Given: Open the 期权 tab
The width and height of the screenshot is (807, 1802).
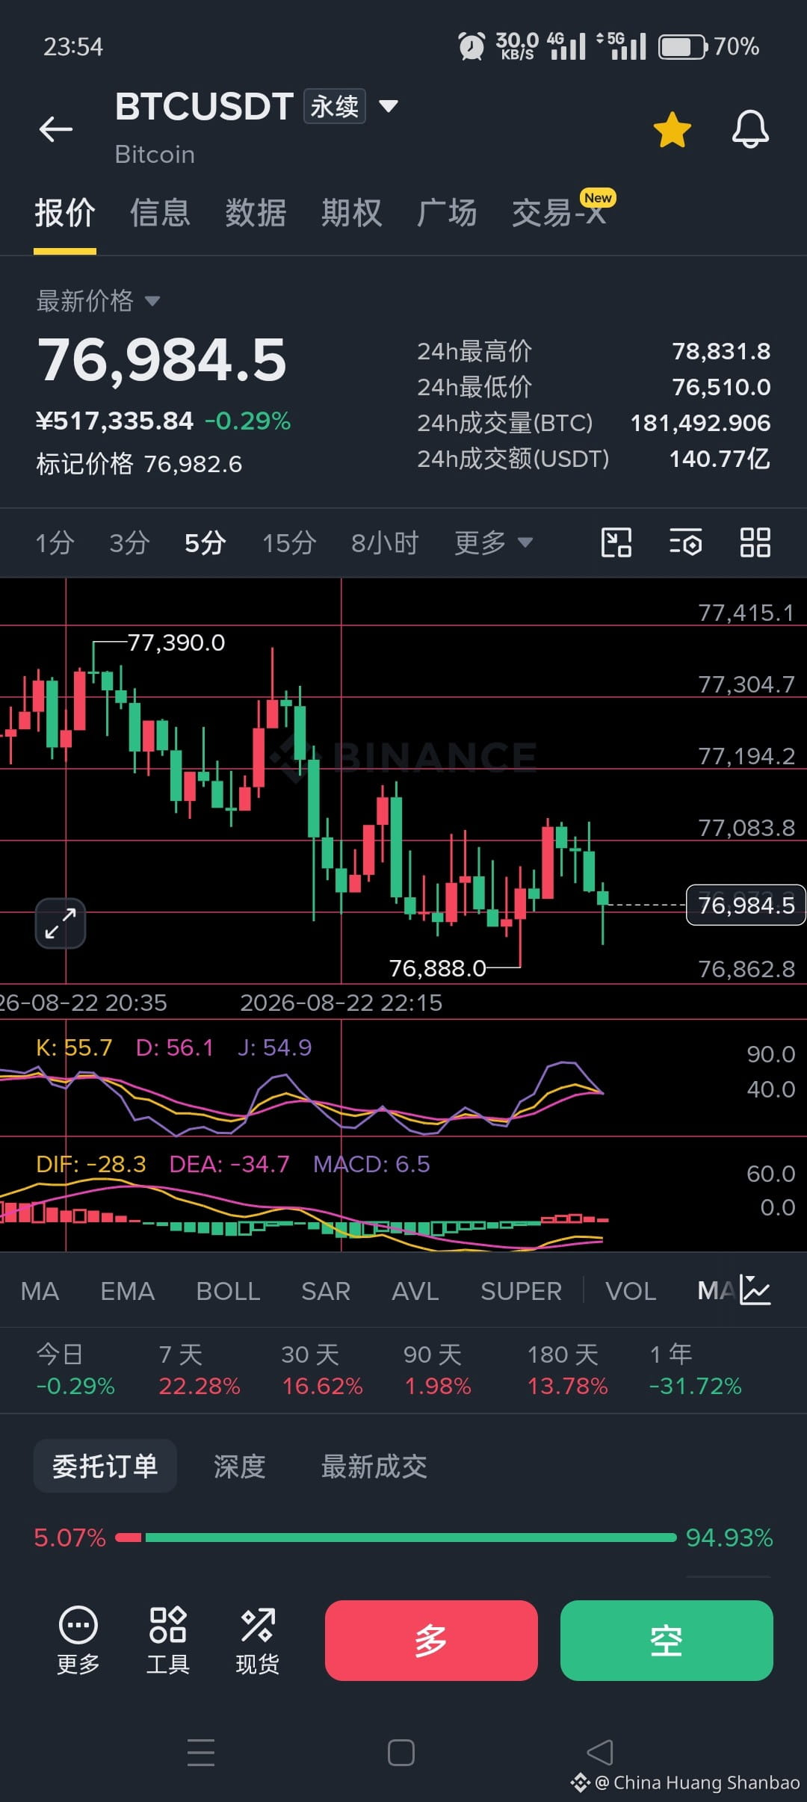Looking at the screenshot, I should (352, 213).
